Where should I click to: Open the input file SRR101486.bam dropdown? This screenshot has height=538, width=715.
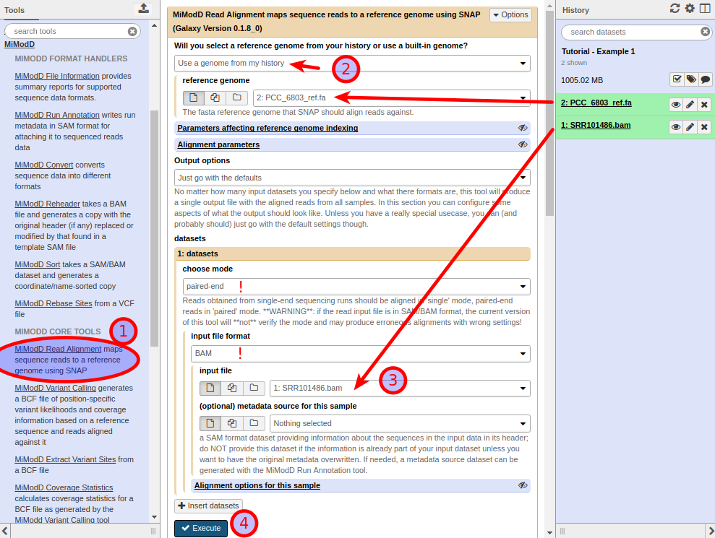pos(400,388)
